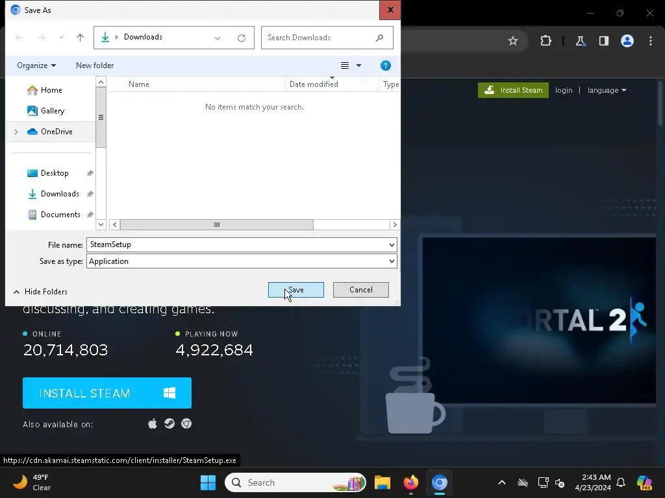Open Copilot icon in taskbar
665x498 pixels.
(644, 482)
